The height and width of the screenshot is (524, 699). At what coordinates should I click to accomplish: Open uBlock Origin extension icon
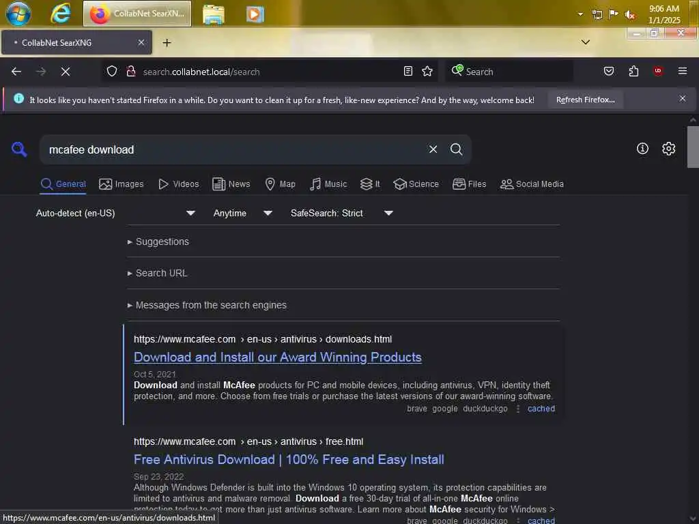(x=658, y=71)
